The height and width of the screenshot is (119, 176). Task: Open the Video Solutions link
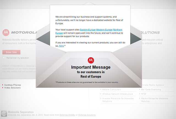coord(13,88)
